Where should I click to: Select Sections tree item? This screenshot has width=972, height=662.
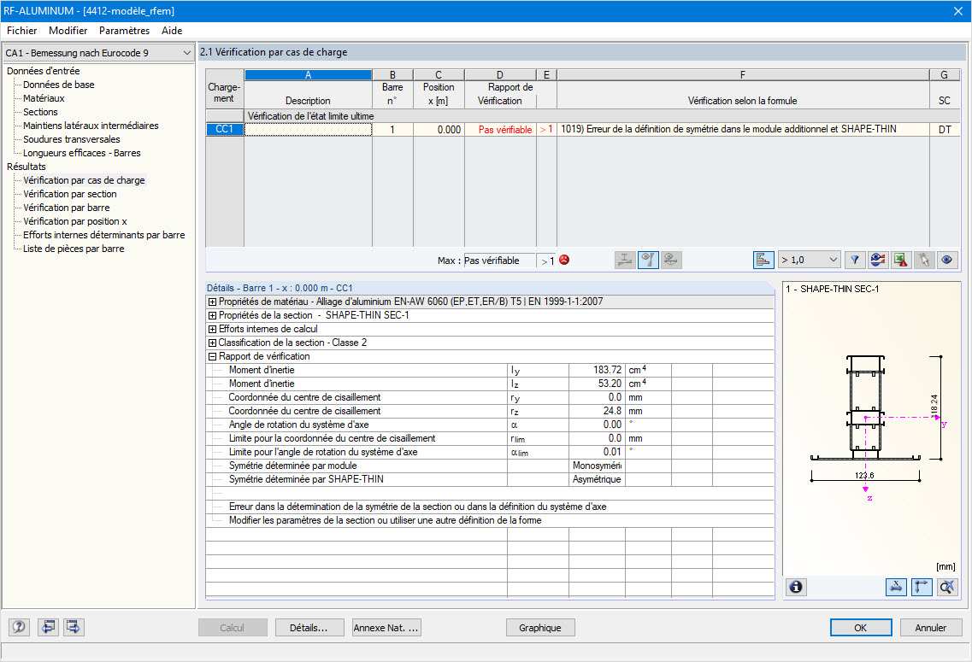click(40, 112)
